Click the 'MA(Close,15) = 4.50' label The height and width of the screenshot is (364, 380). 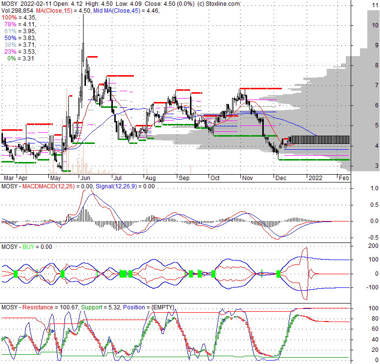(x=63, y=11)
